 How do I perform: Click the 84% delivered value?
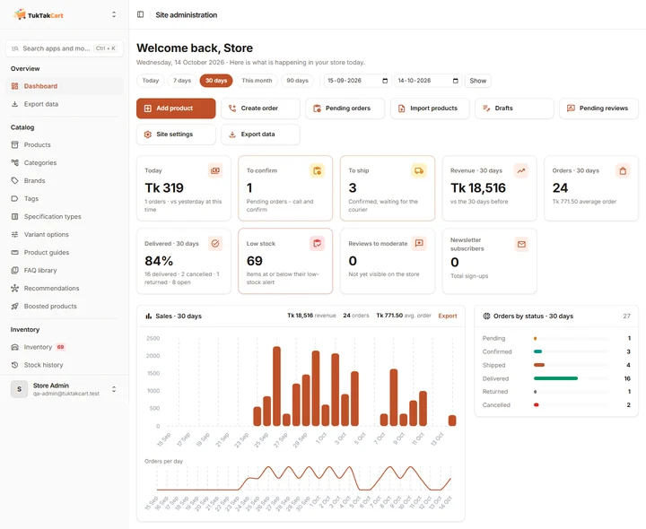point(159,261)
